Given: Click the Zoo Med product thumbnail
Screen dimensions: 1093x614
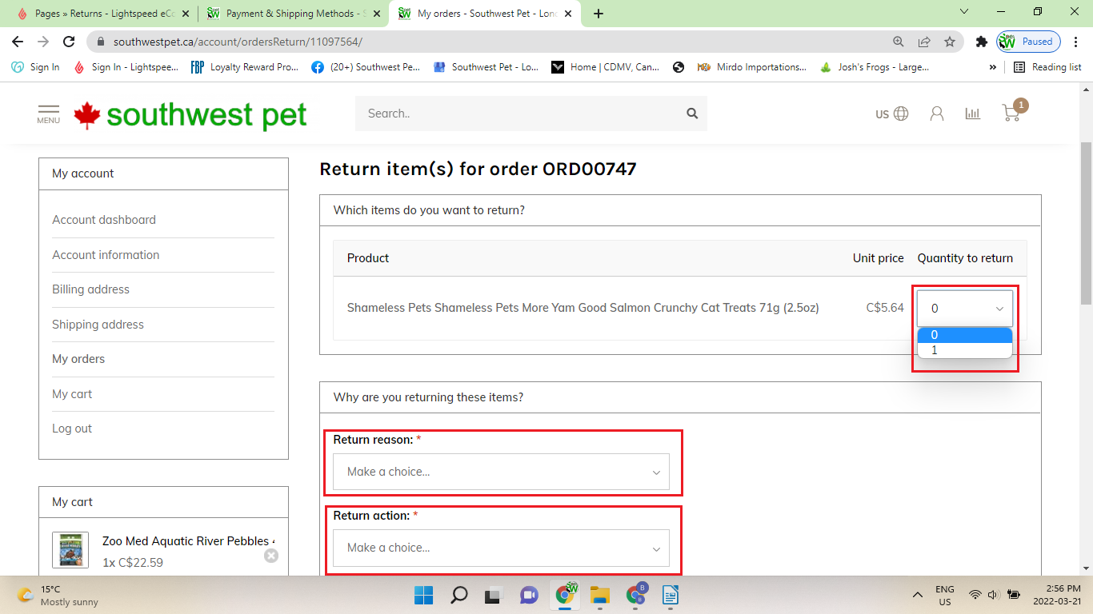Looking at the screenshot, I should point(70,550).
